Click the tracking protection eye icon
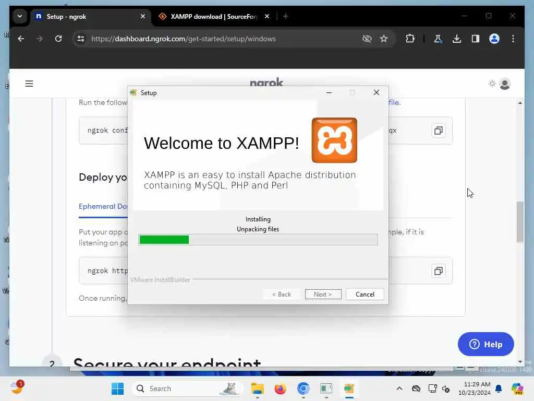Viewport: 534px width, 401px height. [x=367, y=39]
